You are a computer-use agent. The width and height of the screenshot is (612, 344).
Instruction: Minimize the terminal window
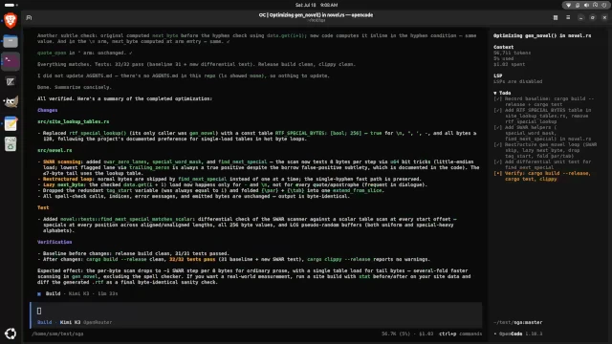click(x=580, y=17)
